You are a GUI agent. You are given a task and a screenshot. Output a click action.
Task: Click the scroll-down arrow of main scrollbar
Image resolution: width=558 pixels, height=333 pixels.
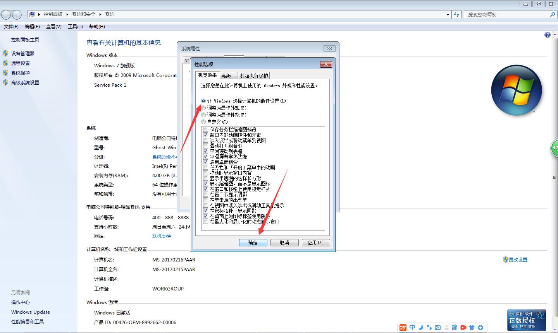[555, 329]
